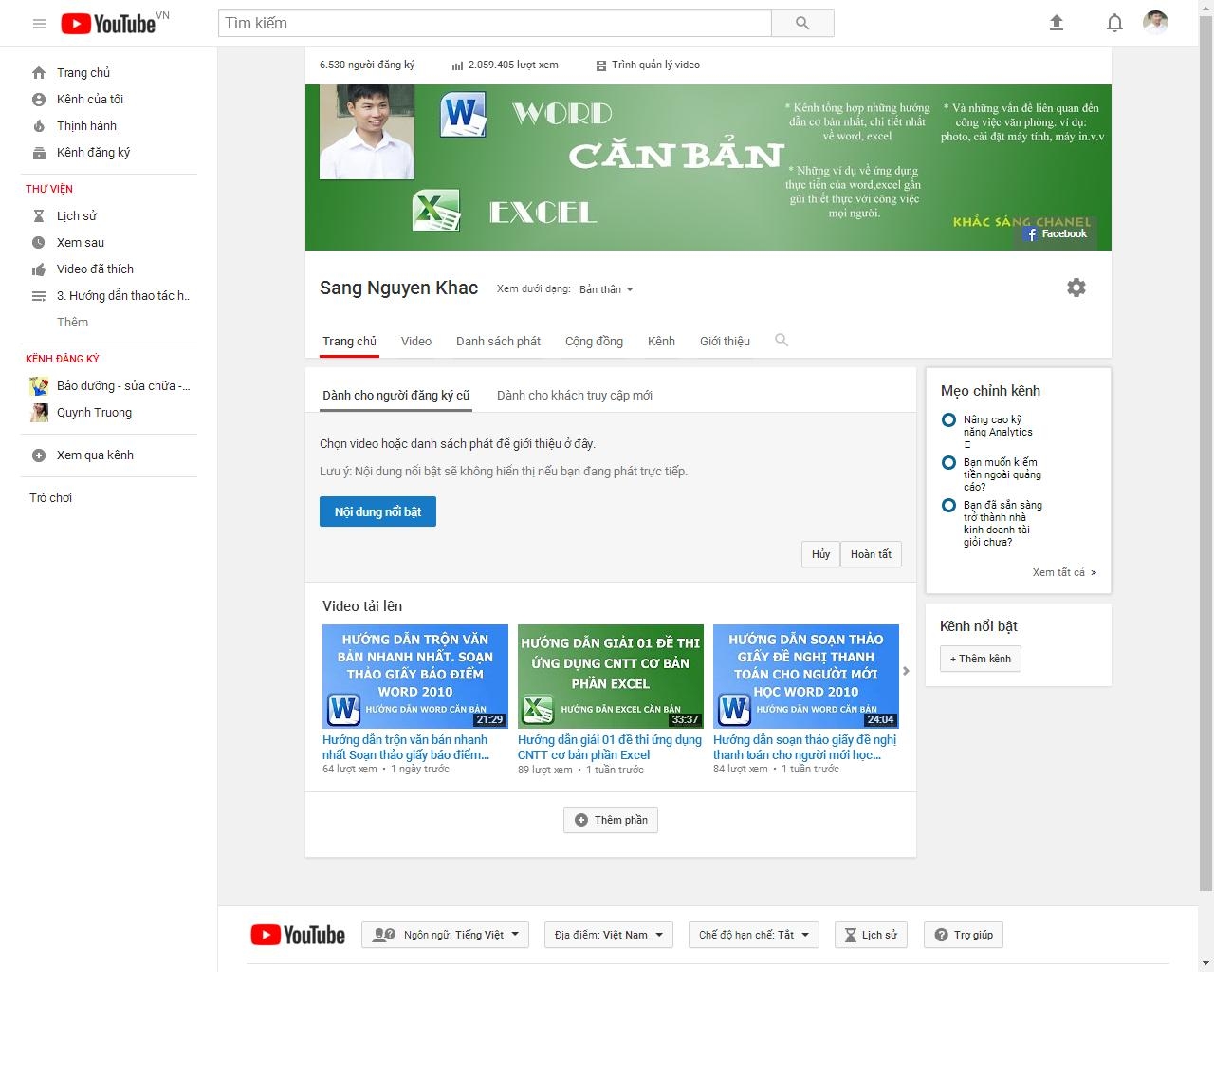Open the hamburger guide menu

(x=39, y=24)
